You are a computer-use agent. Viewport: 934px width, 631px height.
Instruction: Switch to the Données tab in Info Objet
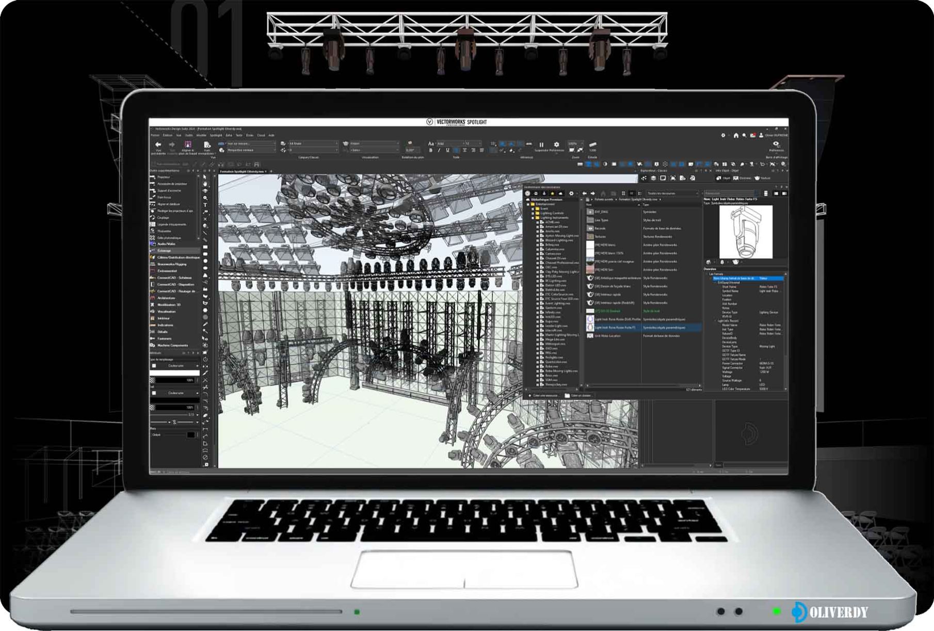[742, 177]
